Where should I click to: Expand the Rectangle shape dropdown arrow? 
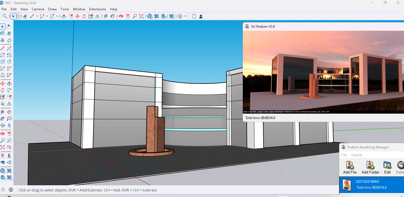click(57, 16)
